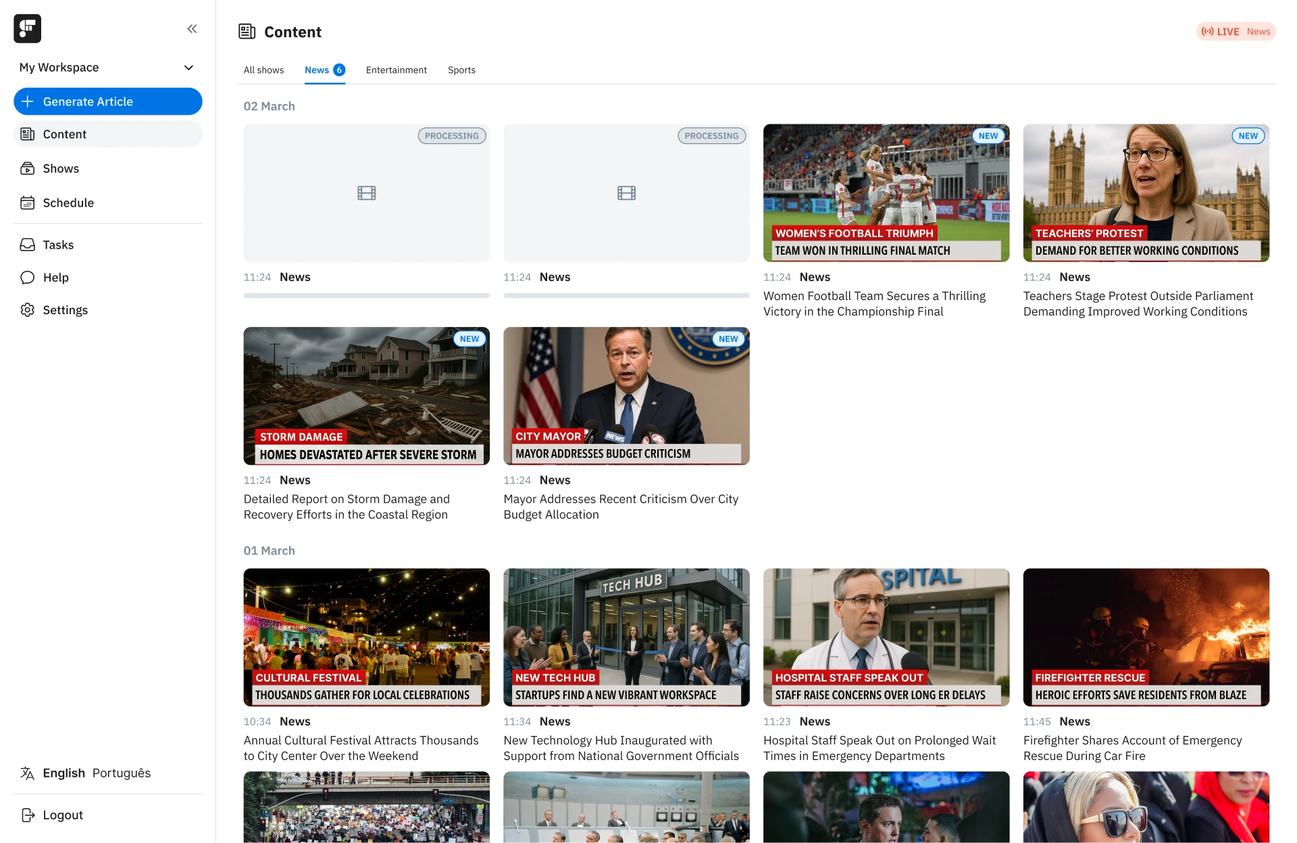Switch to the Entertainment tab
1297x843 pixels.
(396, 70)
